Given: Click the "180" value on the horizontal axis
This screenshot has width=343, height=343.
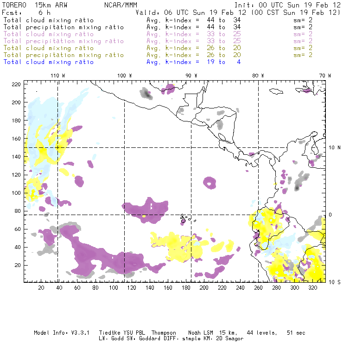Looking at the screenshot, I should coord(186,287).
